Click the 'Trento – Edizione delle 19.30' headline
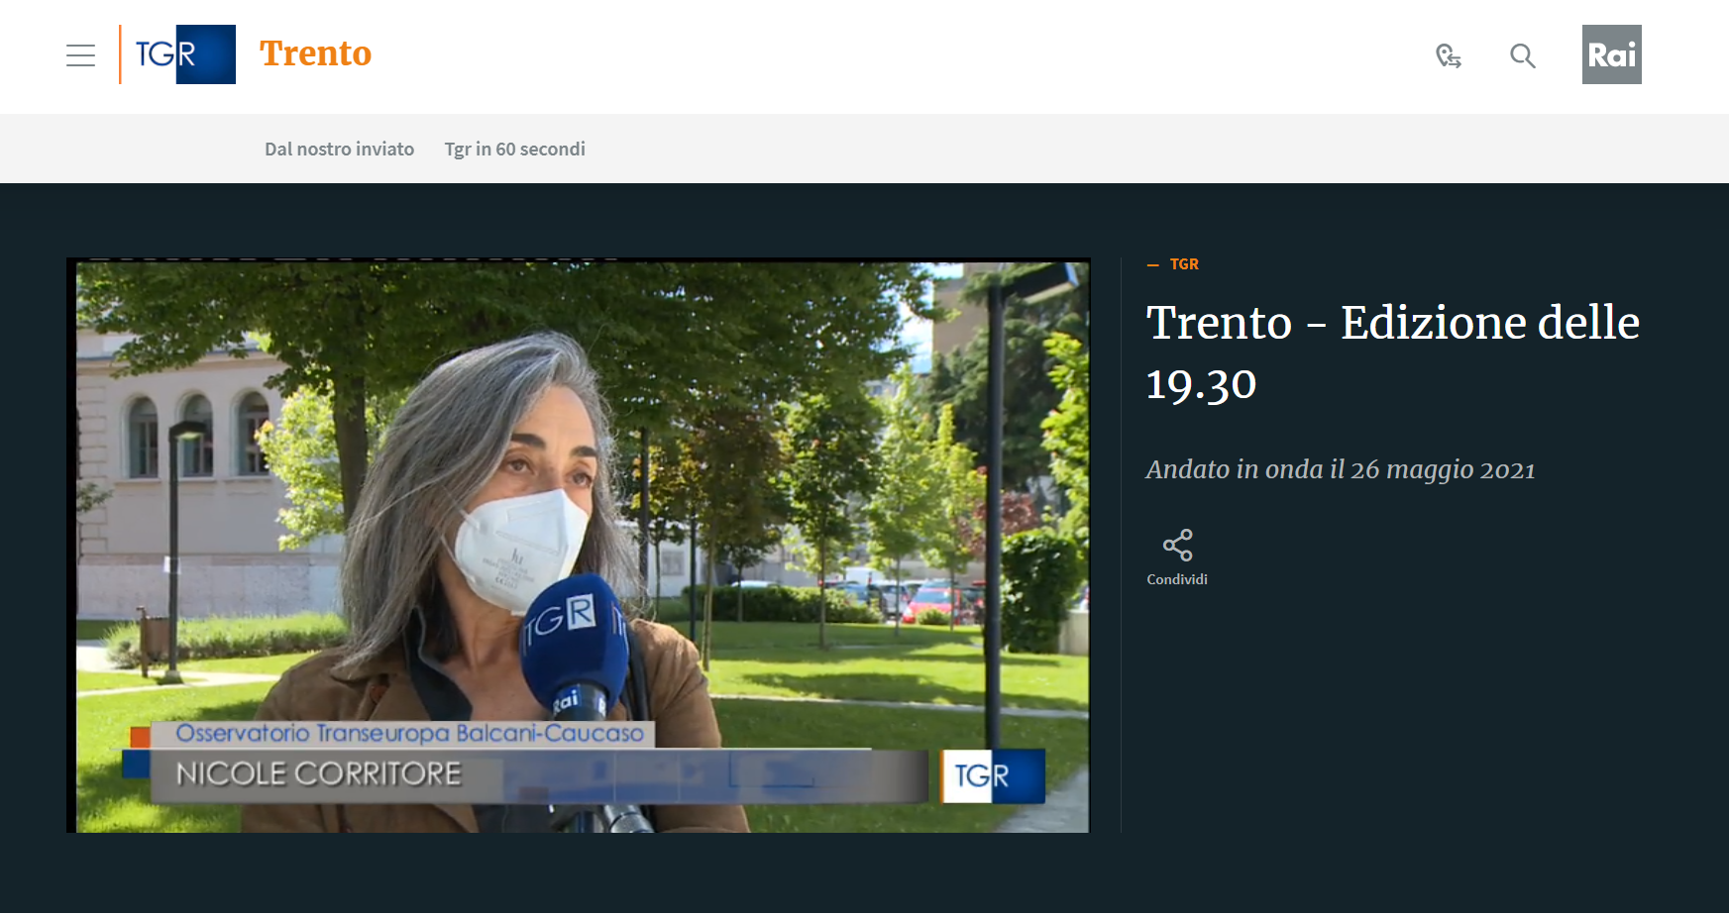Viewport: 1729px width, 914px height. [1391, 353]
